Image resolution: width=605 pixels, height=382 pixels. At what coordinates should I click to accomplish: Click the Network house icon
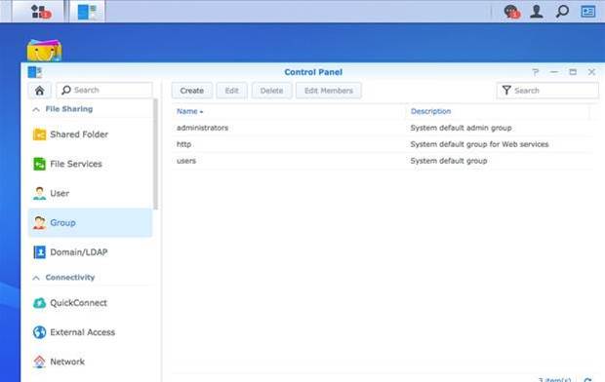39,362
